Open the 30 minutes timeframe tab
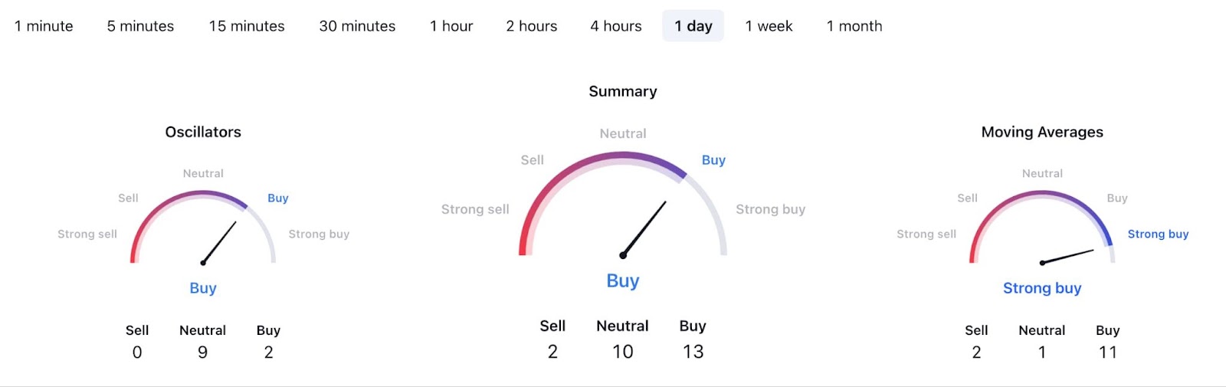Screen dimensions: 1226x387 [x=357, y=26]
